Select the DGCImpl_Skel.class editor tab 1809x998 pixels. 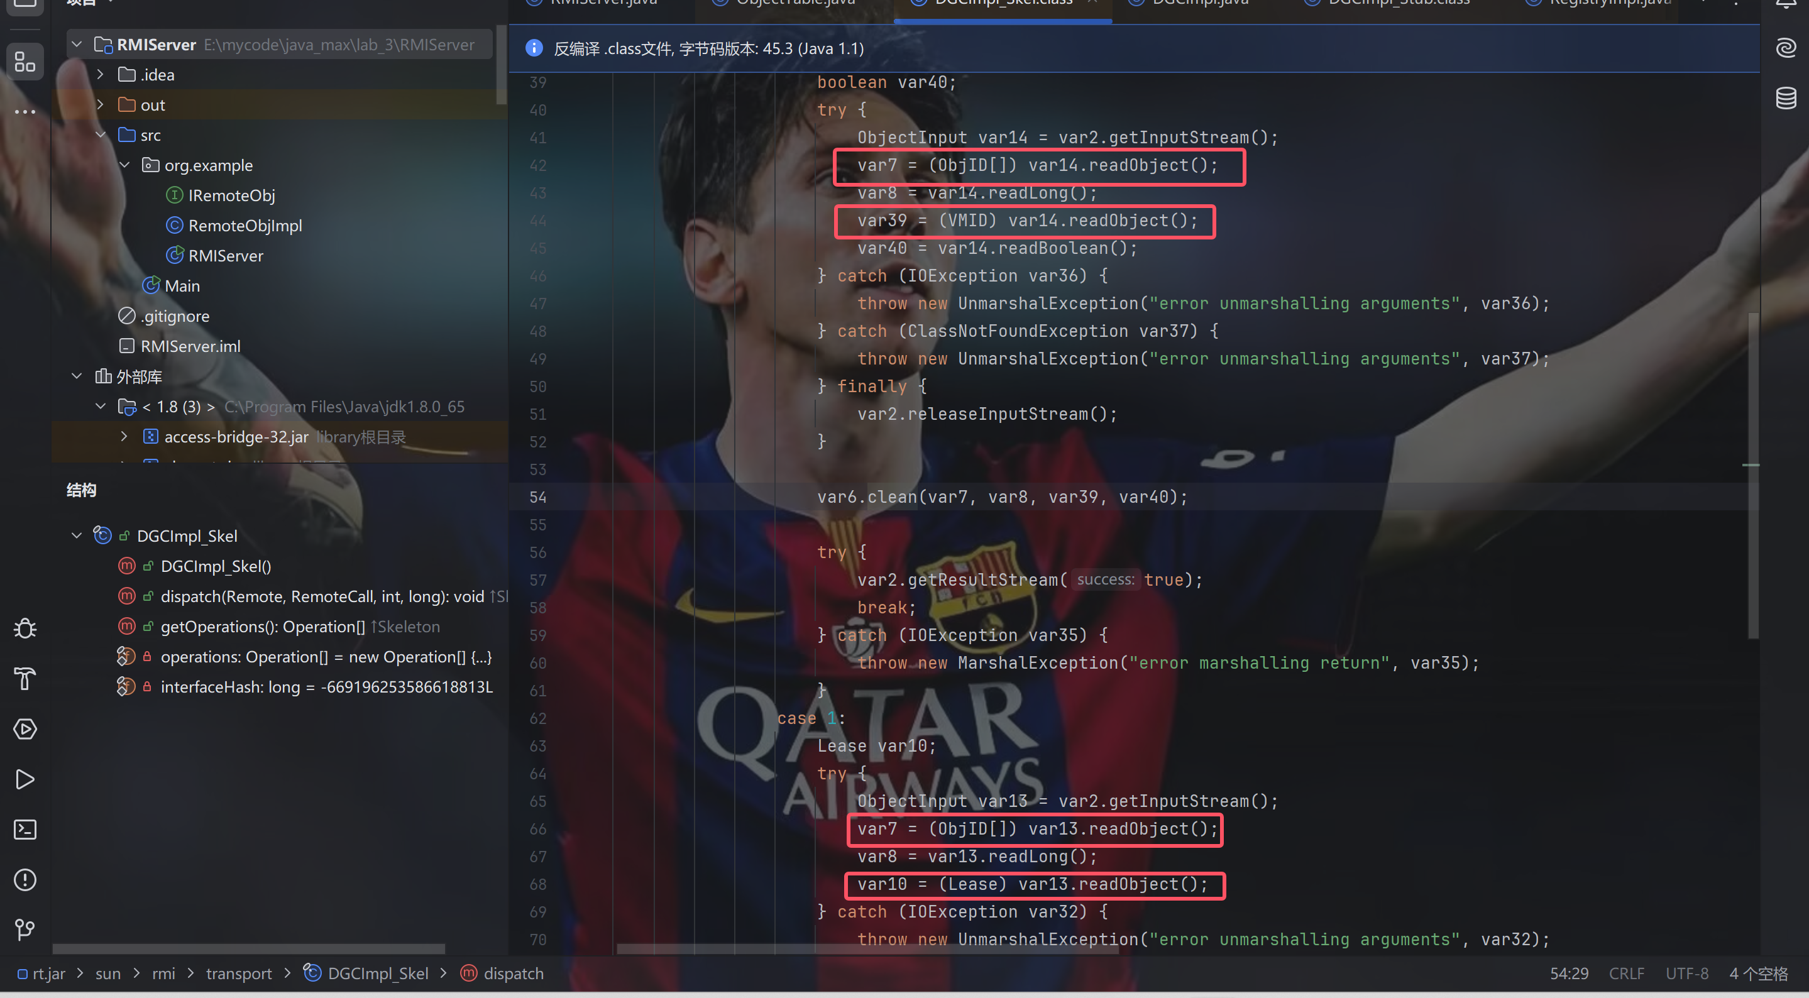1003,4
